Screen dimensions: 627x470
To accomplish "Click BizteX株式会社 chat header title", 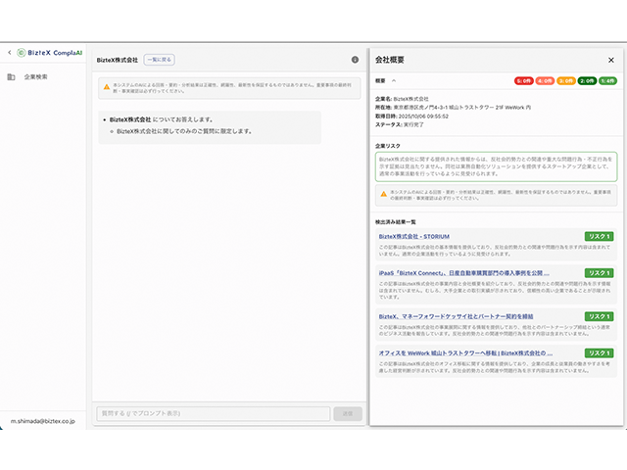I will click(x=118, y=60).
